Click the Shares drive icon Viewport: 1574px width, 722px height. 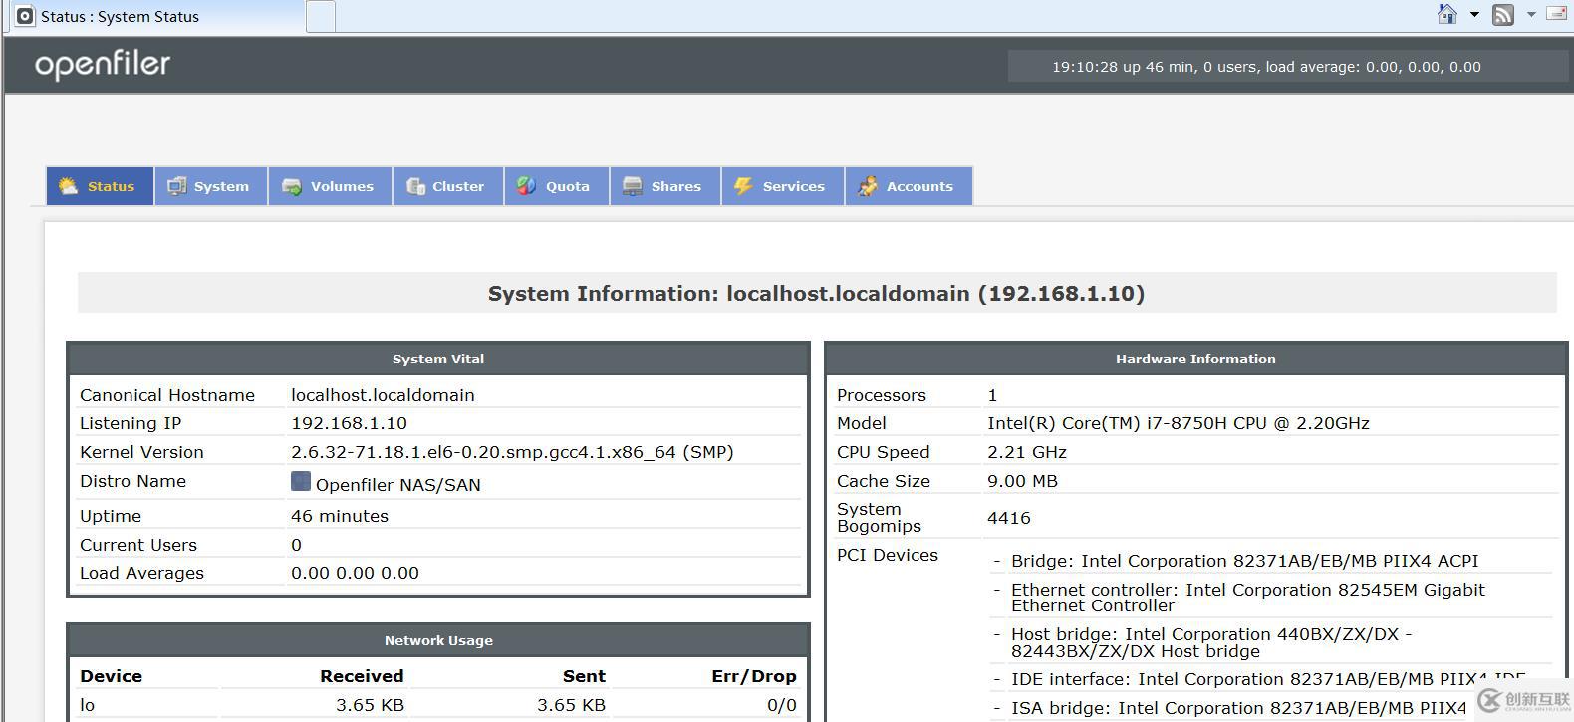(632, 186)
